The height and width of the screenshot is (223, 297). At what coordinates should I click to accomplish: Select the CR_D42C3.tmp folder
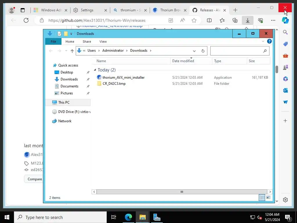pos(114,83)
